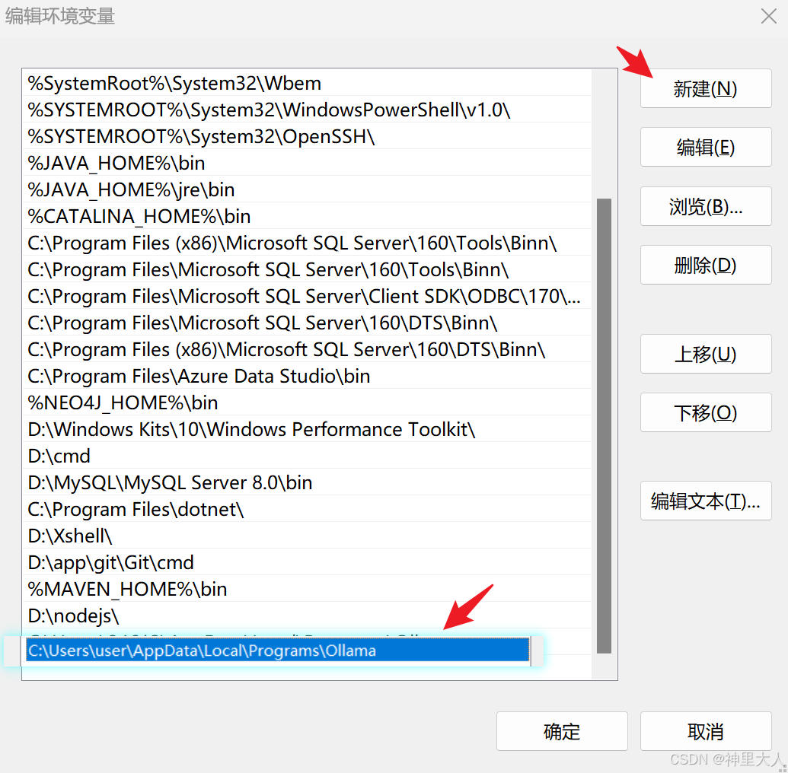The image size is (788, 773).
Task: Select the WindowsPowerShell\v1.0\ path entry
Action: click(x=307, y=110)
